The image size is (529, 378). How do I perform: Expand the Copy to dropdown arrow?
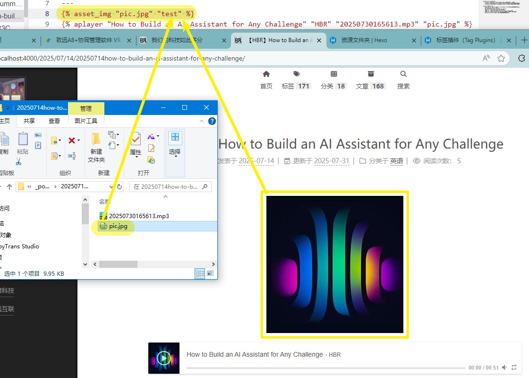tap(60, 156)
